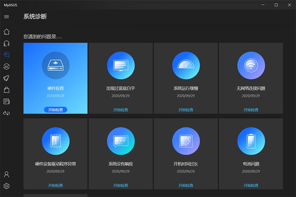Start check link under 开机时间过长
The width and height of the screenshot is (296, 197).
pos(186,186)
